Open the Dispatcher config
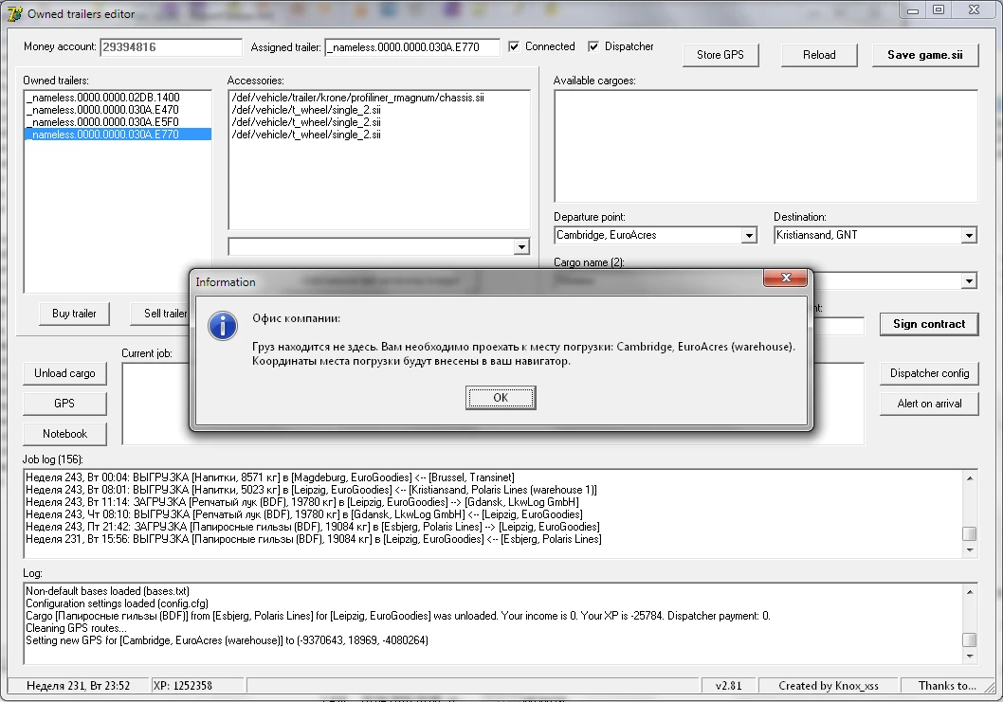 click(x=929, y=373)
